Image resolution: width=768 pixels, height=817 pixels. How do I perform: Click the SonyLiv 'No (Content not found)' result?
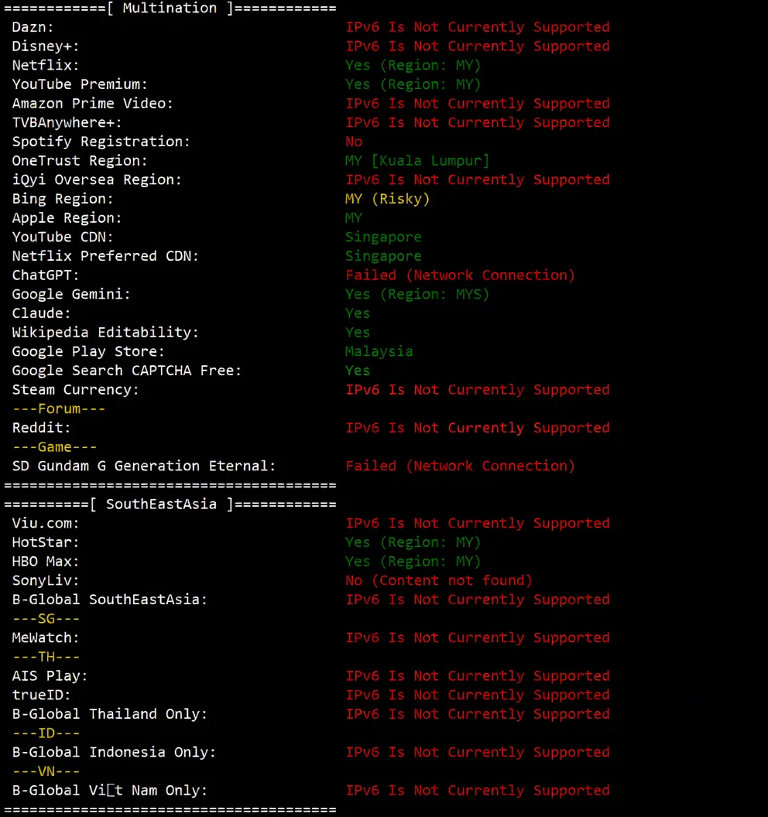438,580
